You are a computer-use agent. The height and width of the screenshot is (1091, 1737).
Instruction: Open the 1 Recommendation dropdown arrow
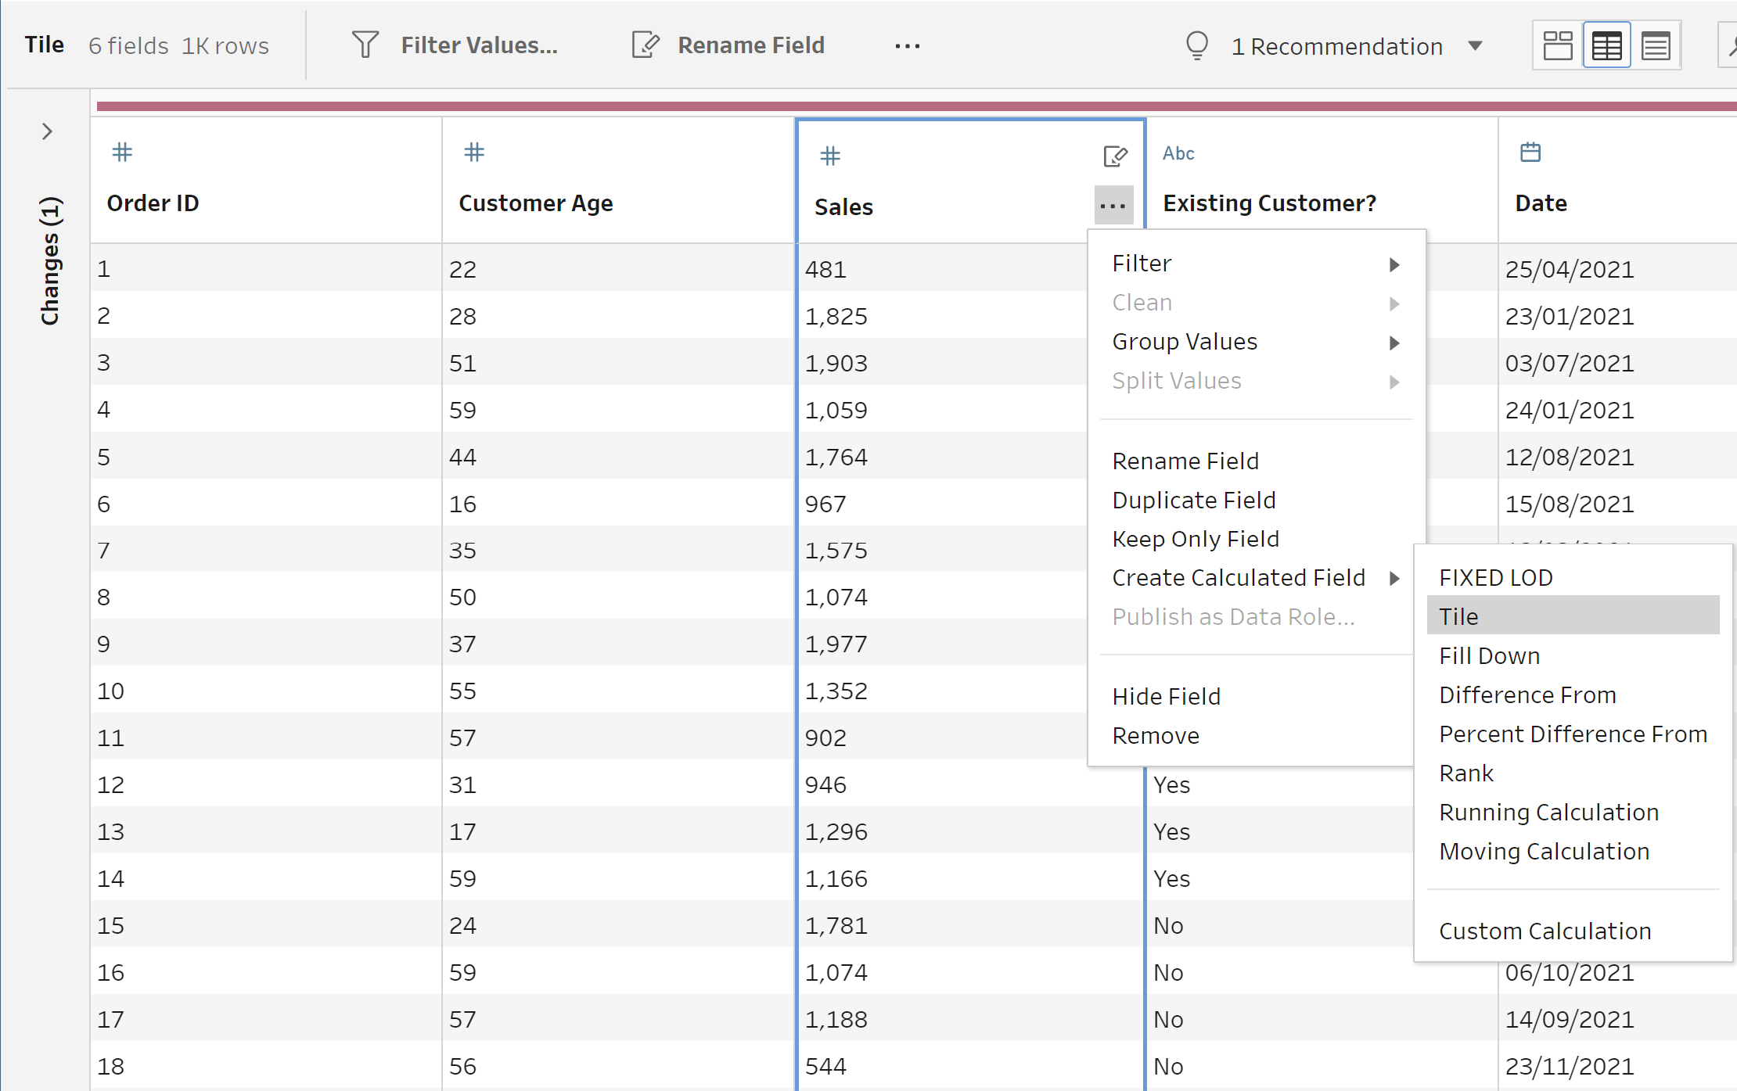tap(1475, 45)
